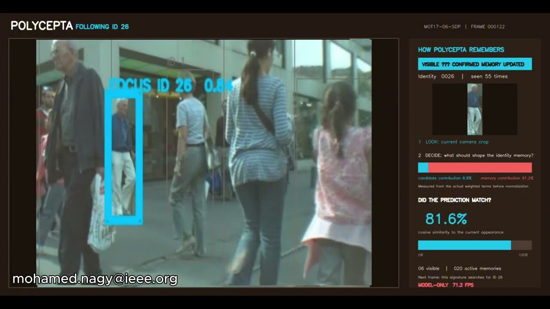Click the "Measured from the actual weighted terms" note

pyautogui.click(x=473, y=186)
